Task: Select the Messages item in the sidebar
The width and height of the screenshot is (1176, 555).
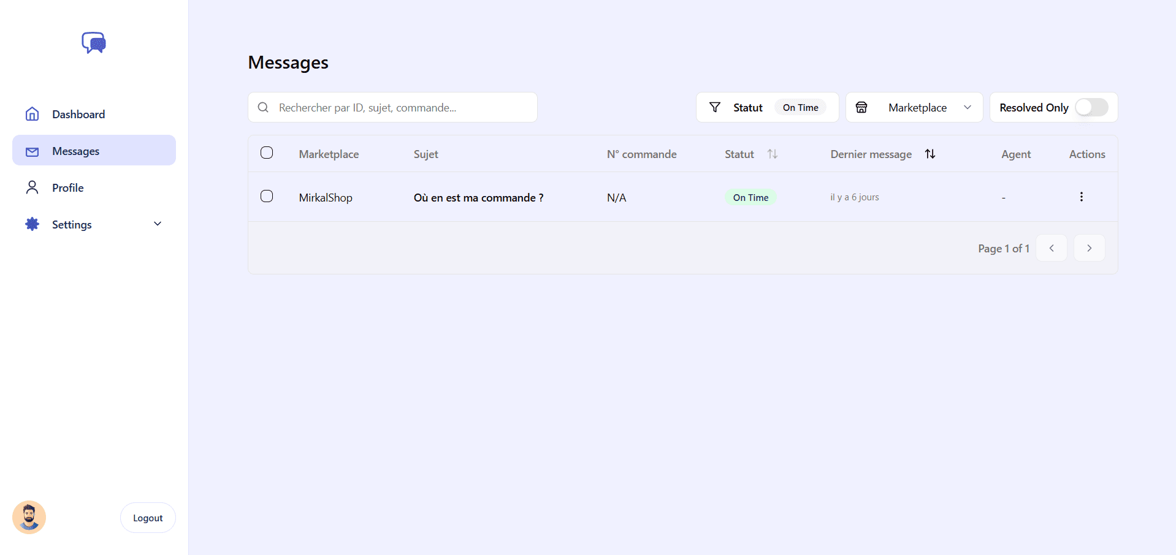Action: tap(75, 151)
